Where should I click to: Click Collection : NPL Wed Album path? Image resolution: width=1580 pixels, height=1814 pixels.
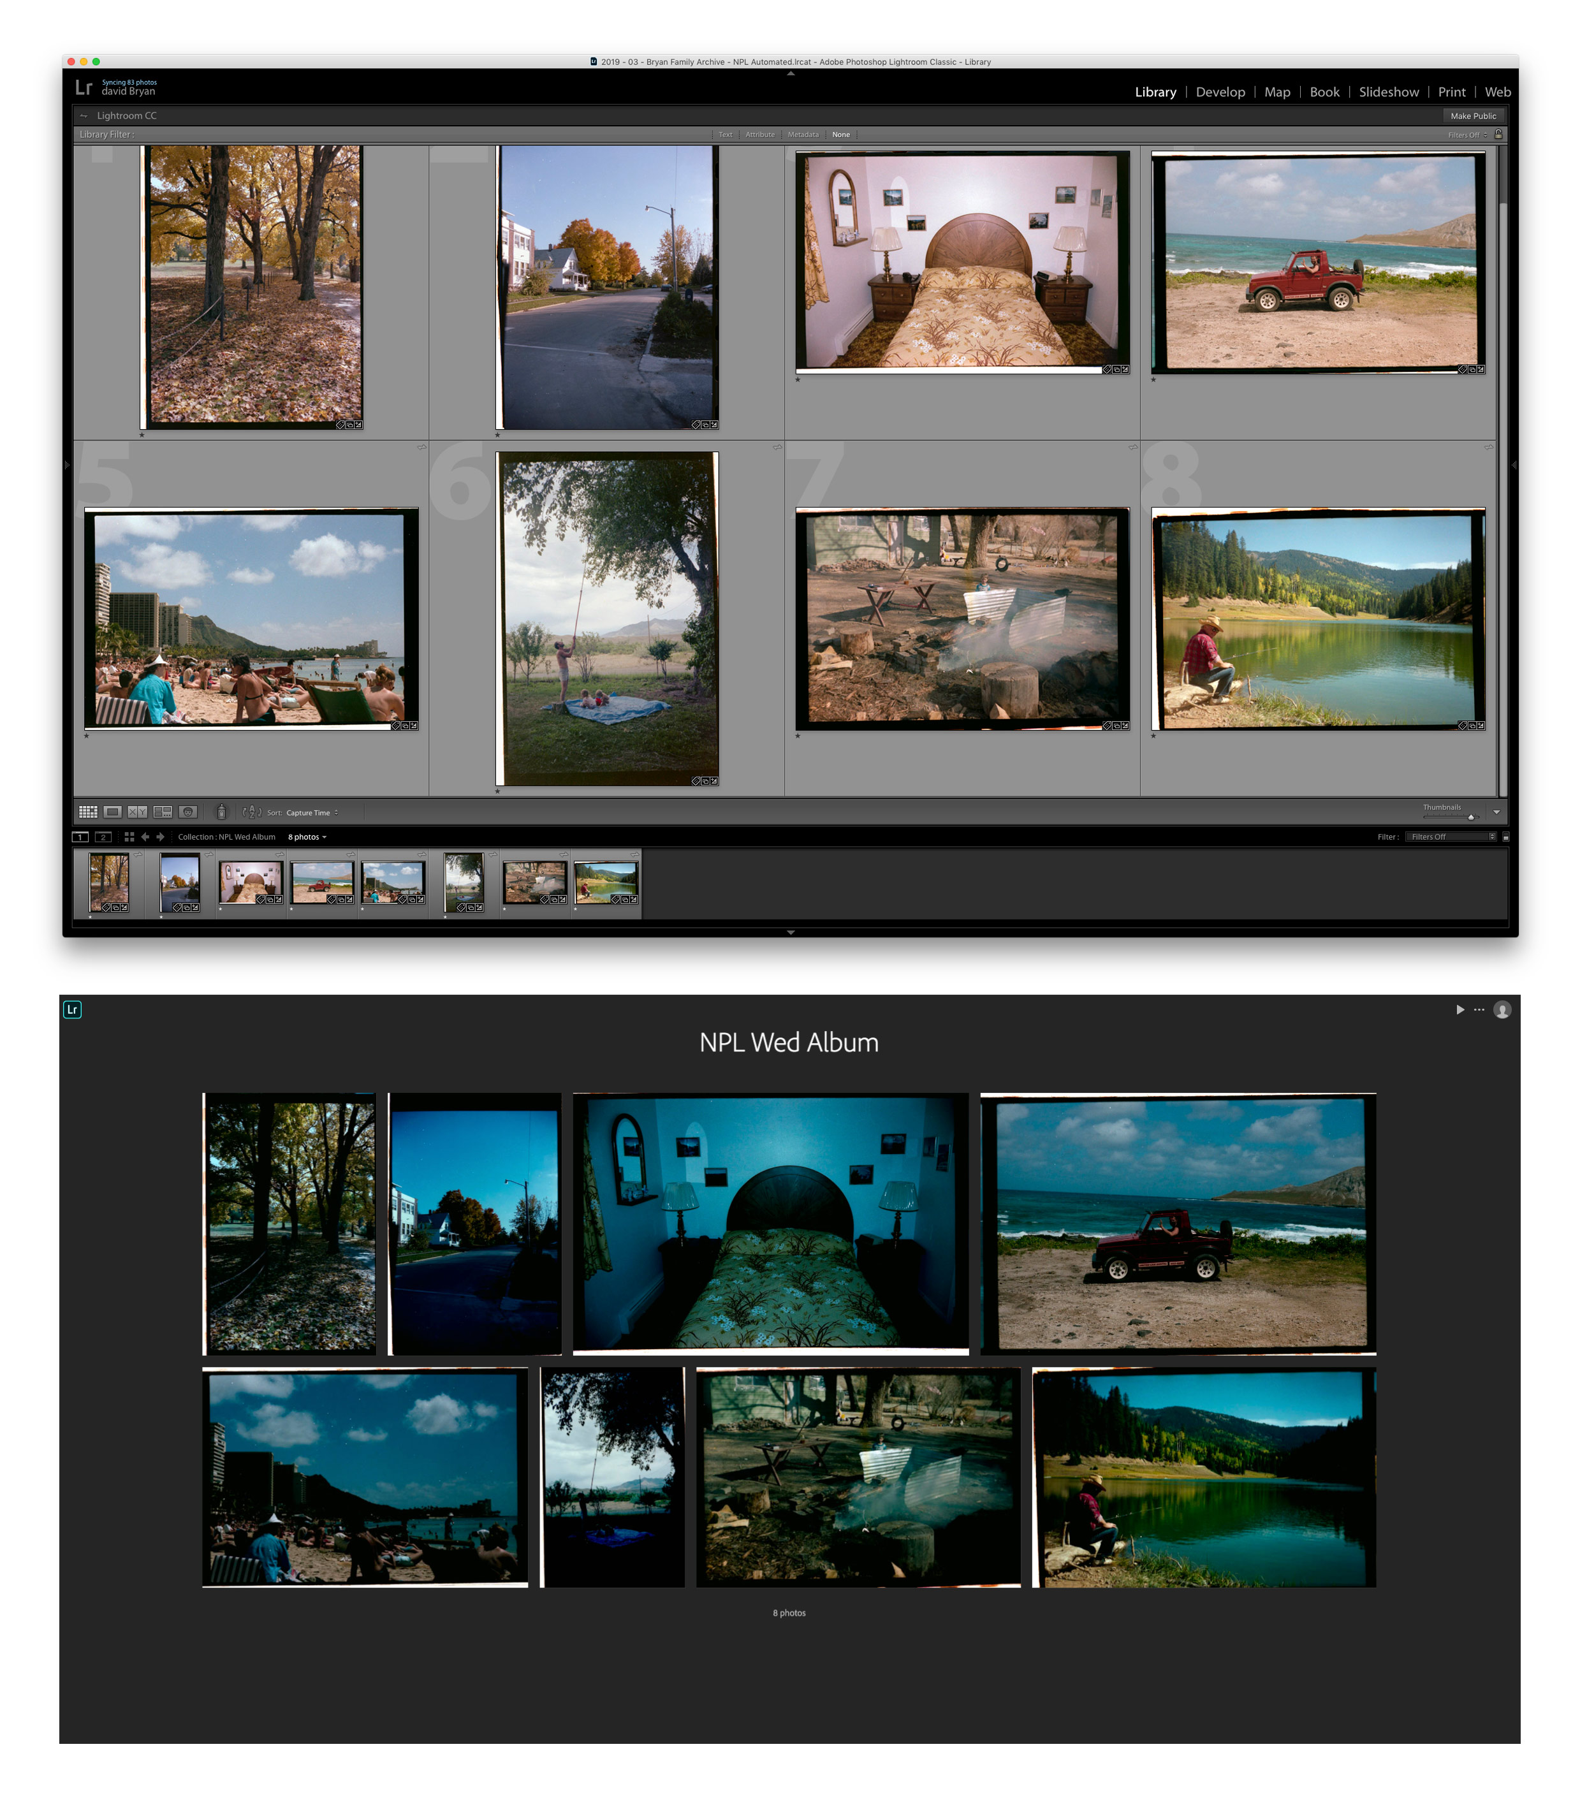point(226,837)
